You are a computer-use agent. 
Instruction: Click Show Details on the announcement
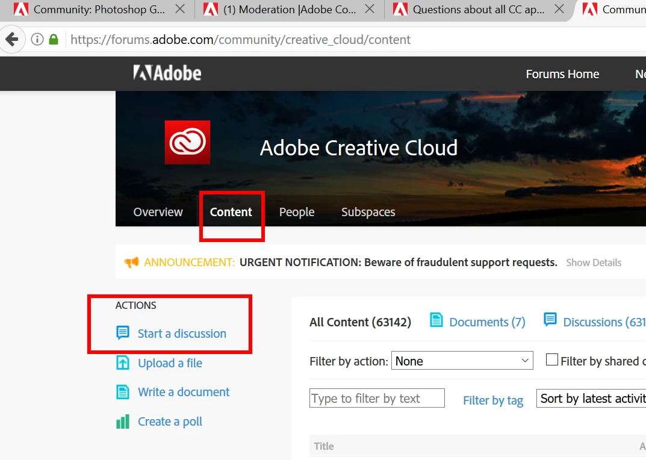(x=594, y=263)
